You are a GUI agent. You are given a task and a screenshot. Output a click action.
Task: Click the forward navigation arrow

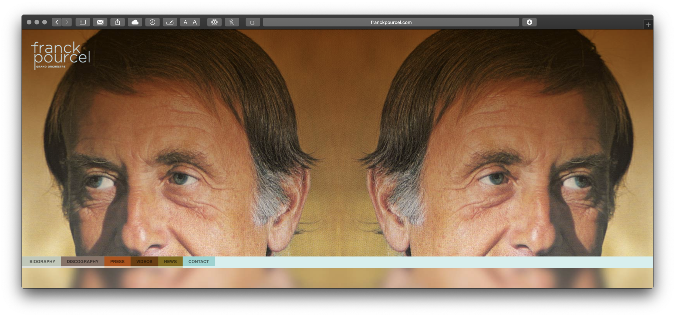pyautogui.click(x=67, y=22)
